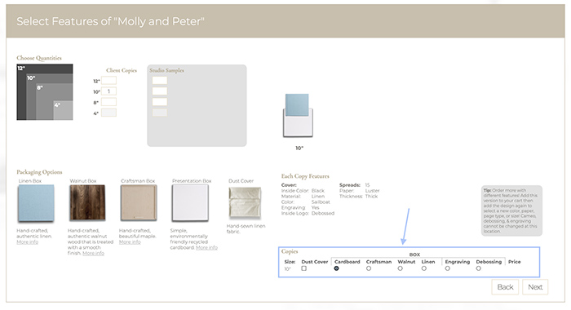Open More info link for Presentation Box
Image resolution: width=571 pixels, height=310 pixels.
(206, 248)
